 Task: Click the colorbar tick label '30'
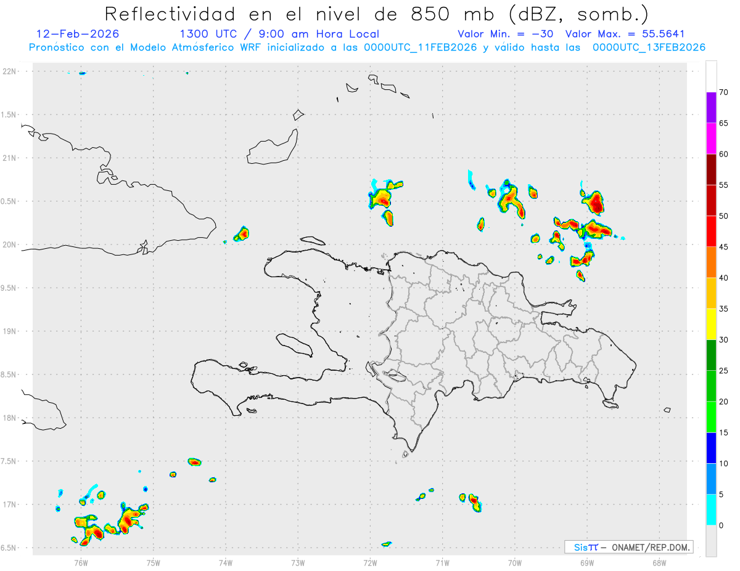pyautogui.click(x=724, y=340)
